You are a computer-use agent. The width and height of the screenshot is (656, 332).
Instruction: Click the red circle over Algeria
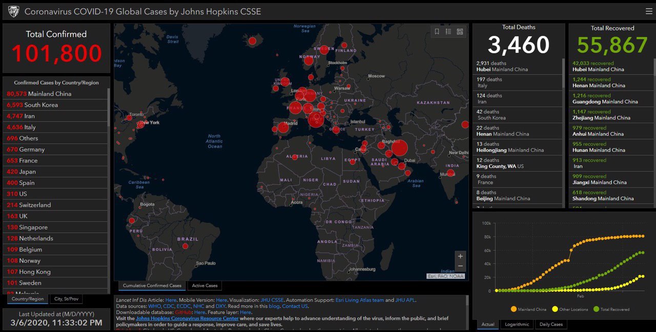pyautogui.click(x=295, y=157)
